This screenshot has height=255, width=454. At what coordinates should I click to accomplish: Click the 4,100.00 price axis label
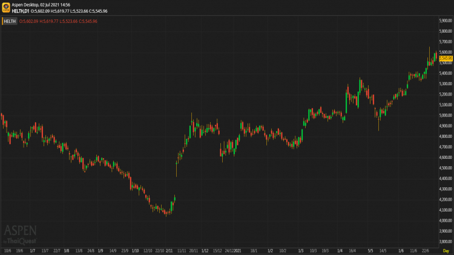446,210
